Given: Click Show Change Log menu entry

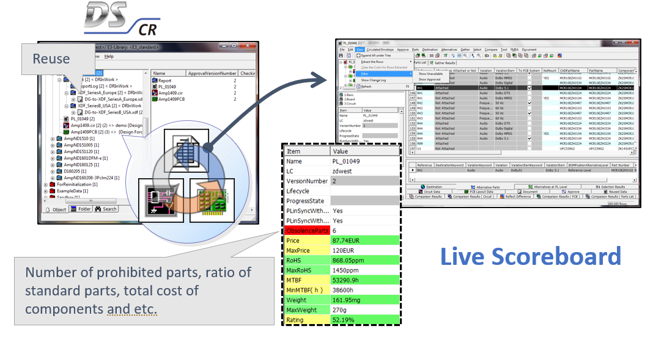Looking at the screenshot, I should point(374,80).
